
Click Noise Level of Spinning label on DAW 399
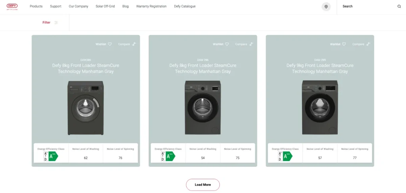point(355,149)
